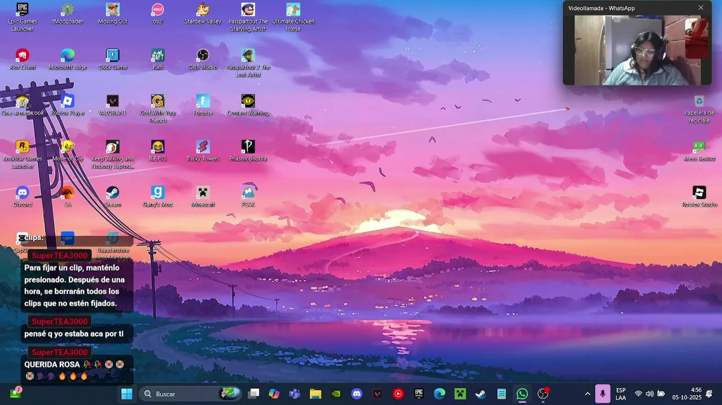This screenshot has height=405, width=722.
Task: Select the Fortnite desktop icon
Action: click(x=203, y=106)
